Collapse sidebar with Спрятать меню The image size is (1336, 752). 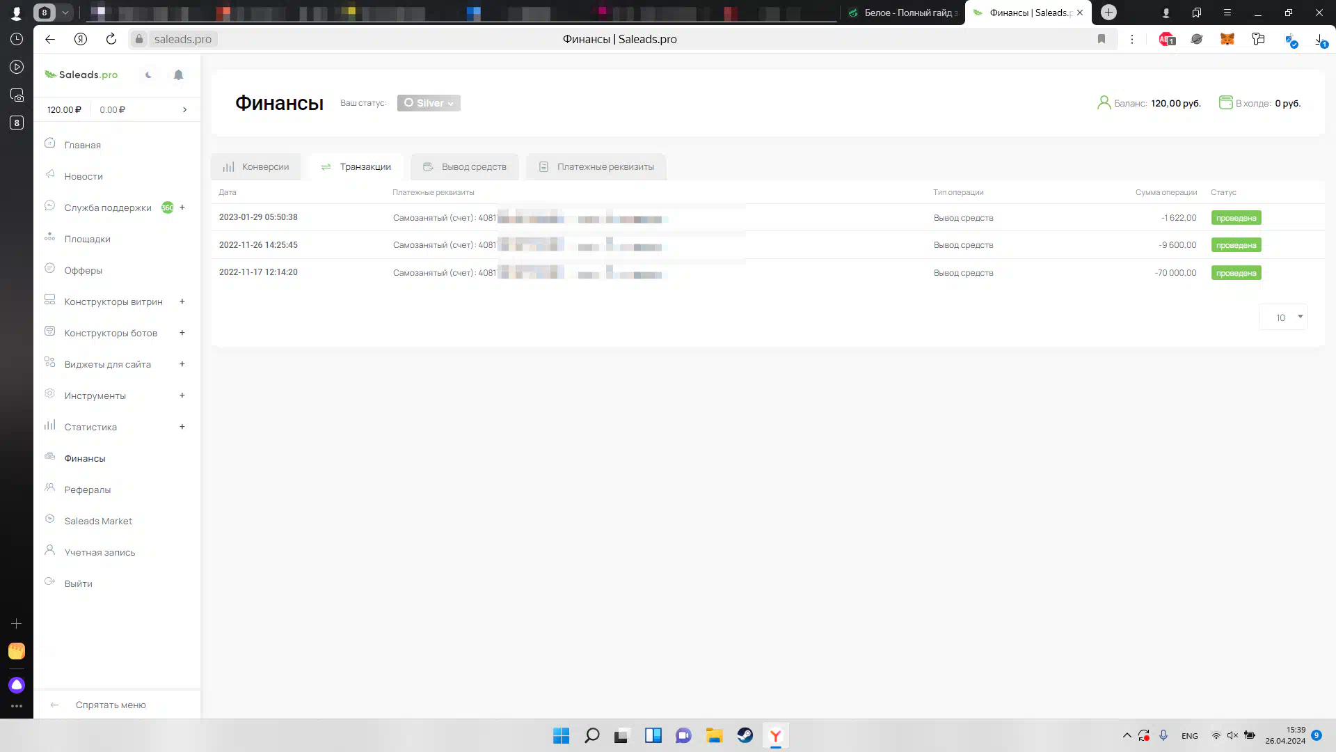111,705
